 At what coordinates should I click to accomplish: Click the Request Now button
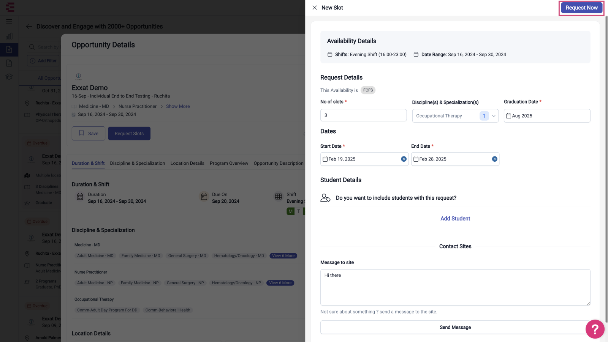tap(581, 8)
